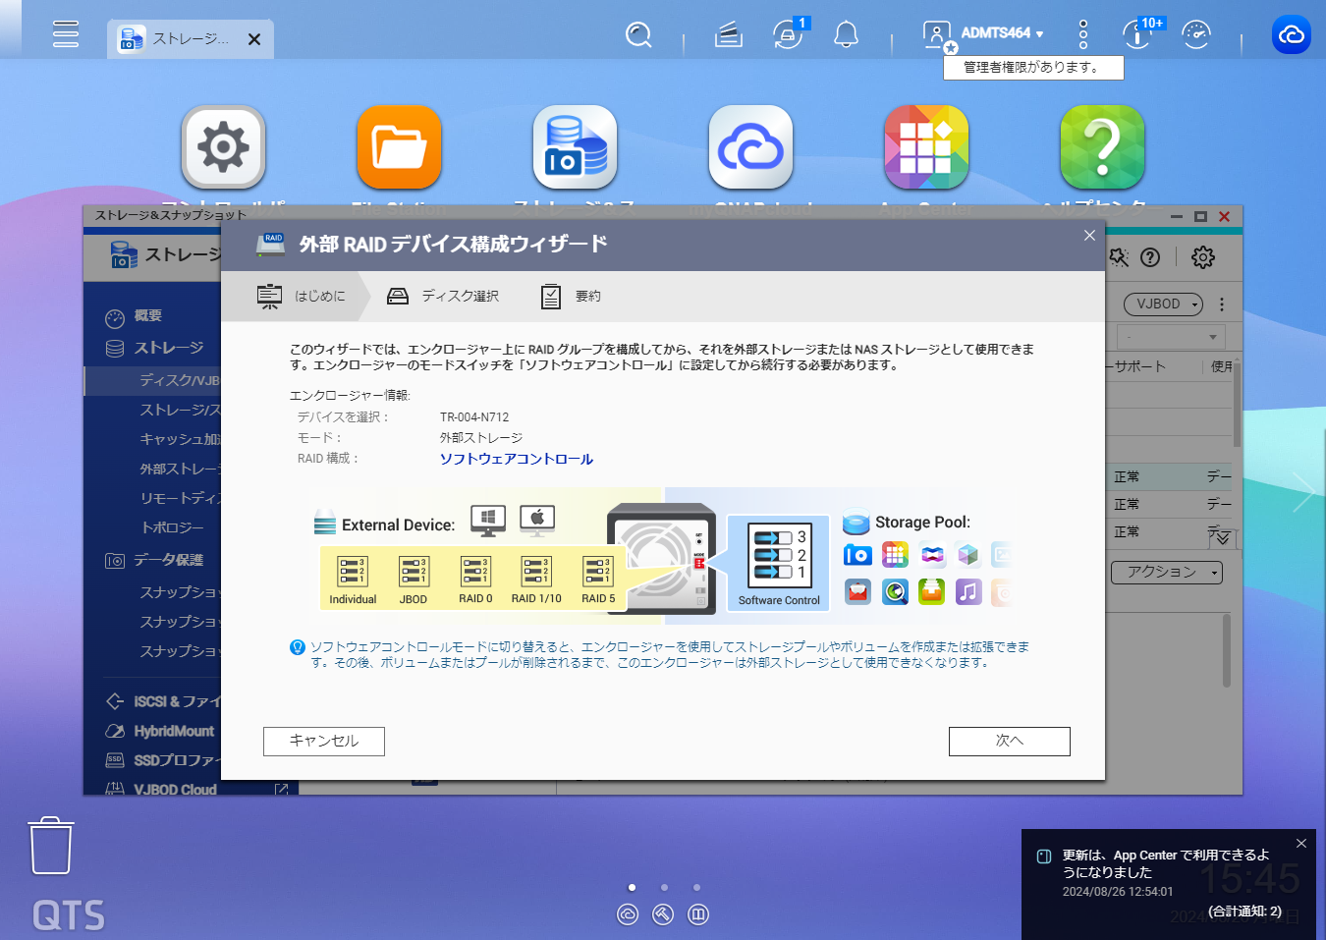
Task: Click the third bottom dock icon
Action: point(698,914)
